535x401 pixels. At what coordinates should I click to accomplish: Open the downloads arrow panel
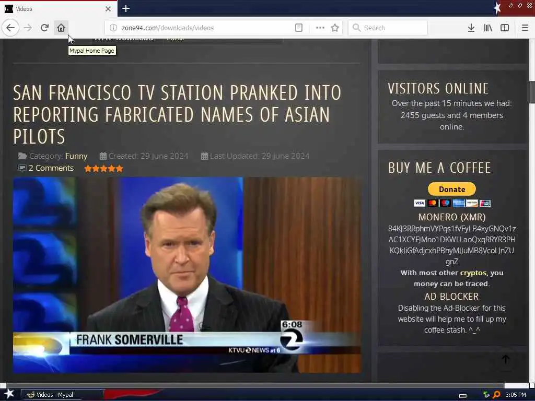[x=471, y=28]
